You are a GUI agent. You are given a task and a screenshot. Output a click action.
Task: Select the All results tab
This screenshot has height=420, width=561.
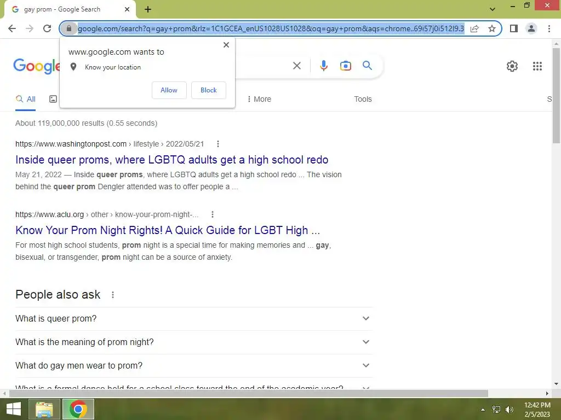click(25, 99)
